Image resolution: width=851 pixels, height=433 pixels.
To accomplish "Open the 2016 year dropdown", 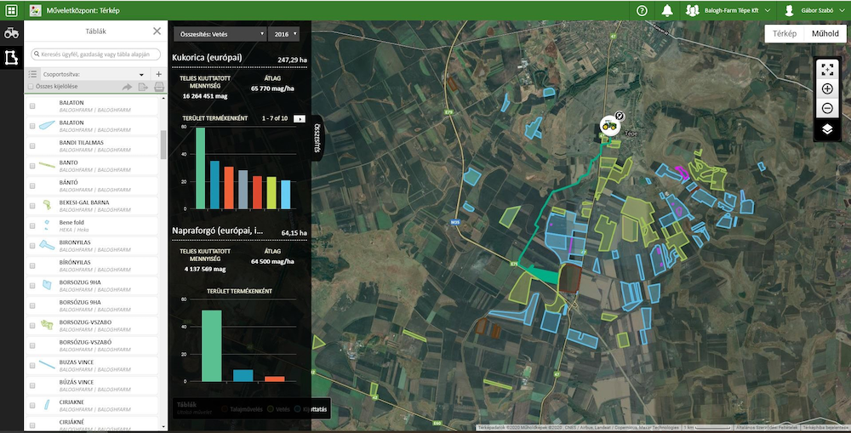I will (x=283, y=34).
